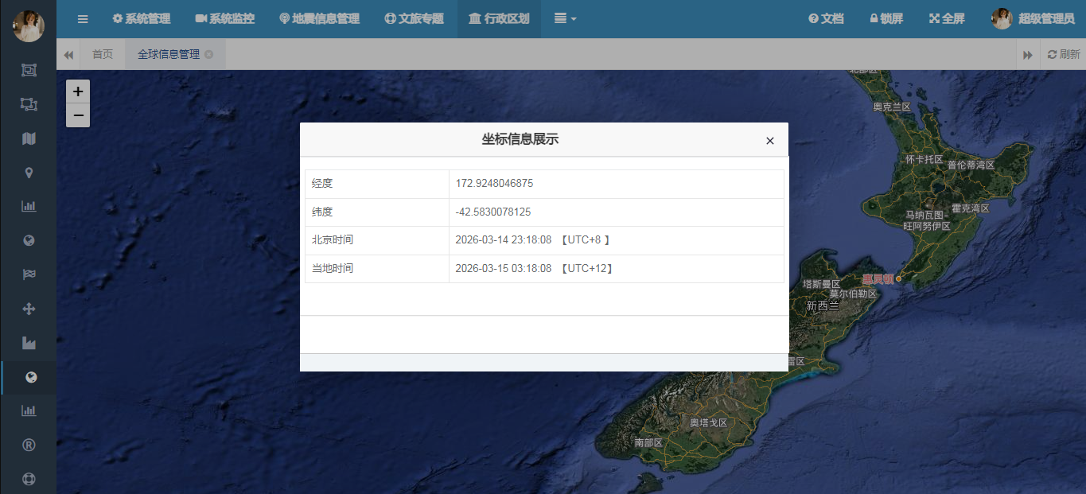Screen dimensions: 1086x494
Task: Click the 坐标信息展示 dialog title
Action: [520, 139]
